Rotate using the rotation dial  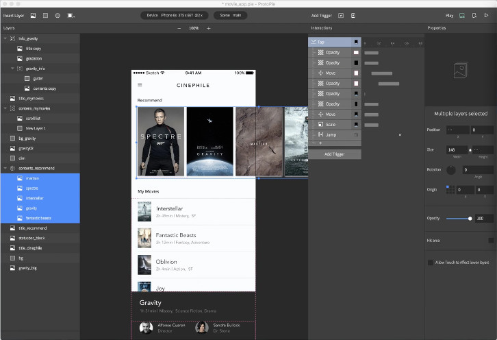(x=451, y=170)
